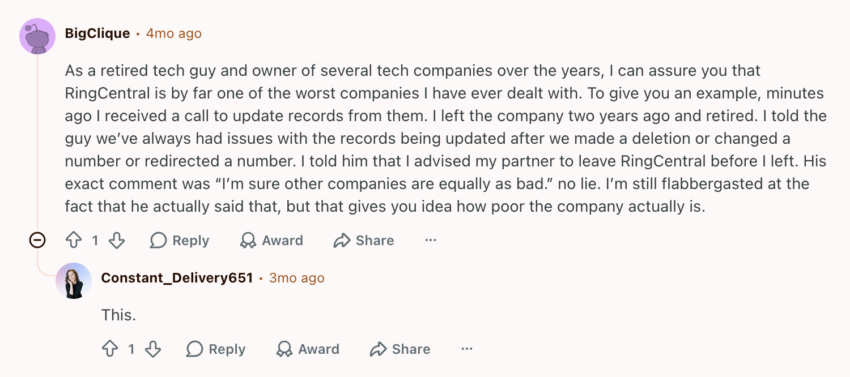Downvote Constant_Delivery651's reply
The width and height of the screenshot is (850, 377).
tap(153, 349)
